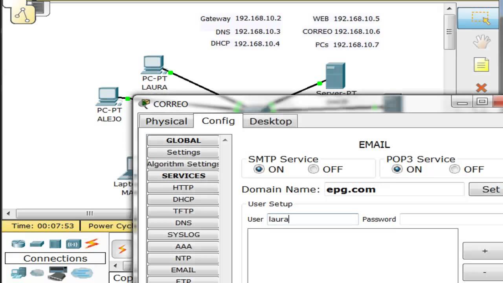Turn SMTP Service OFF
Screen dimensions: 503x283
(x=313, y=169)
